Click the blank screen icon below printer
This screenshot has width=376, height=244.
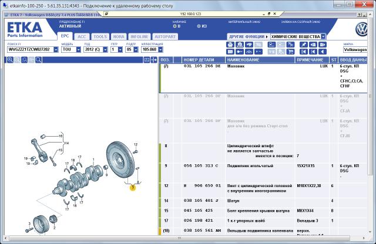[230, 52]
